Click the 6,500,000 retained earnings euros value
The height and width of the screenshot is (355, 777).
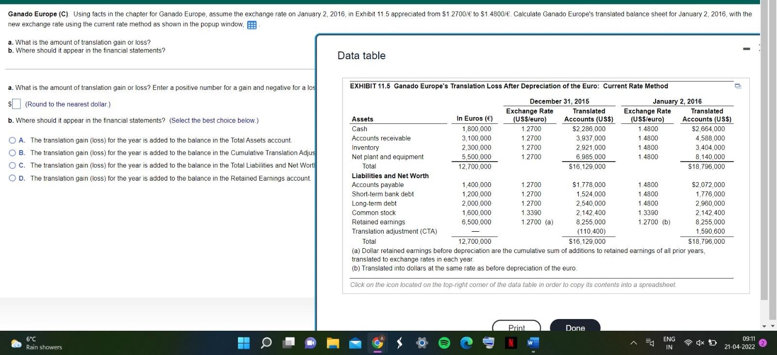pos(476,222)
